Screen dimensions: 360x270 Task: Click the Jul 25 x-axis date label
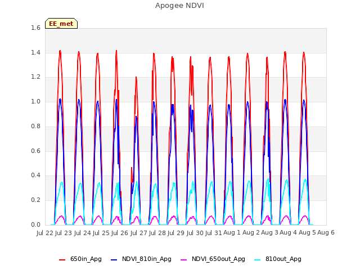101,233
